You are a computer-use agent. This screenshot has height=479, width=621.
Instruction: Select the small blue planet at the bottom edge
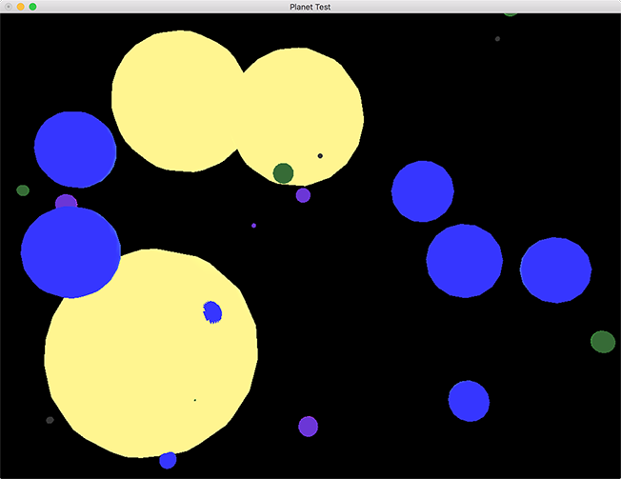coord(168,461)
